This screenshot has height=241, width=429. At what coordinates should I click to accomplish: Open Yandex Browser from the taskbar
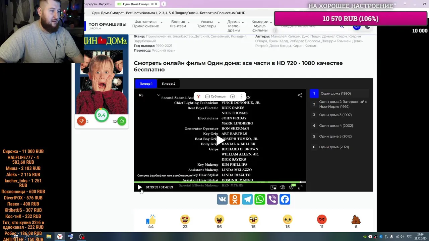click(60, 237)
